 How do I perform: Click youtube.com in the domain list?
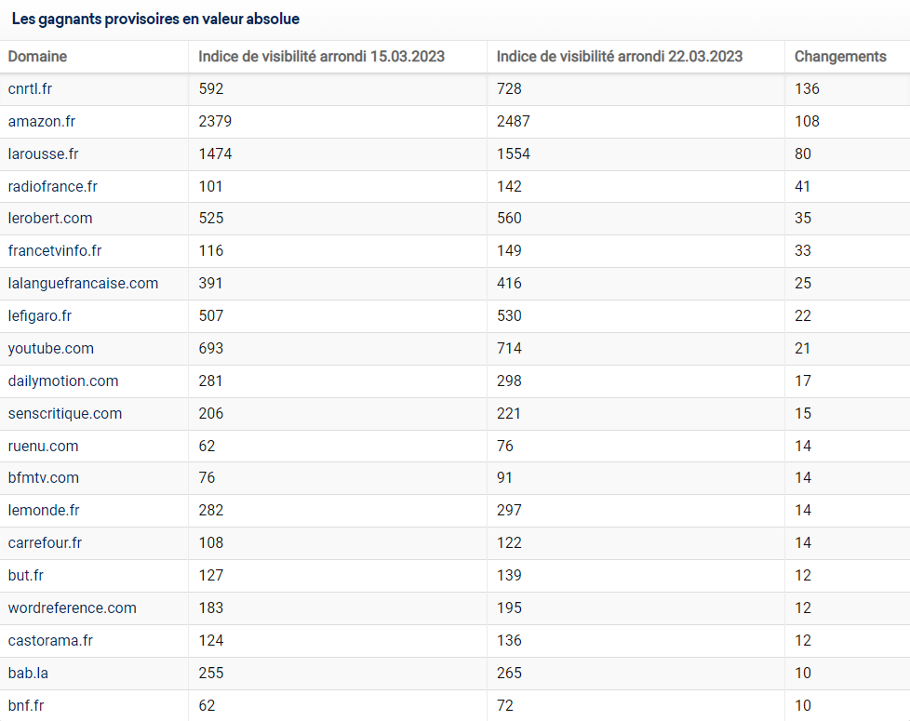tap(50, 349)
